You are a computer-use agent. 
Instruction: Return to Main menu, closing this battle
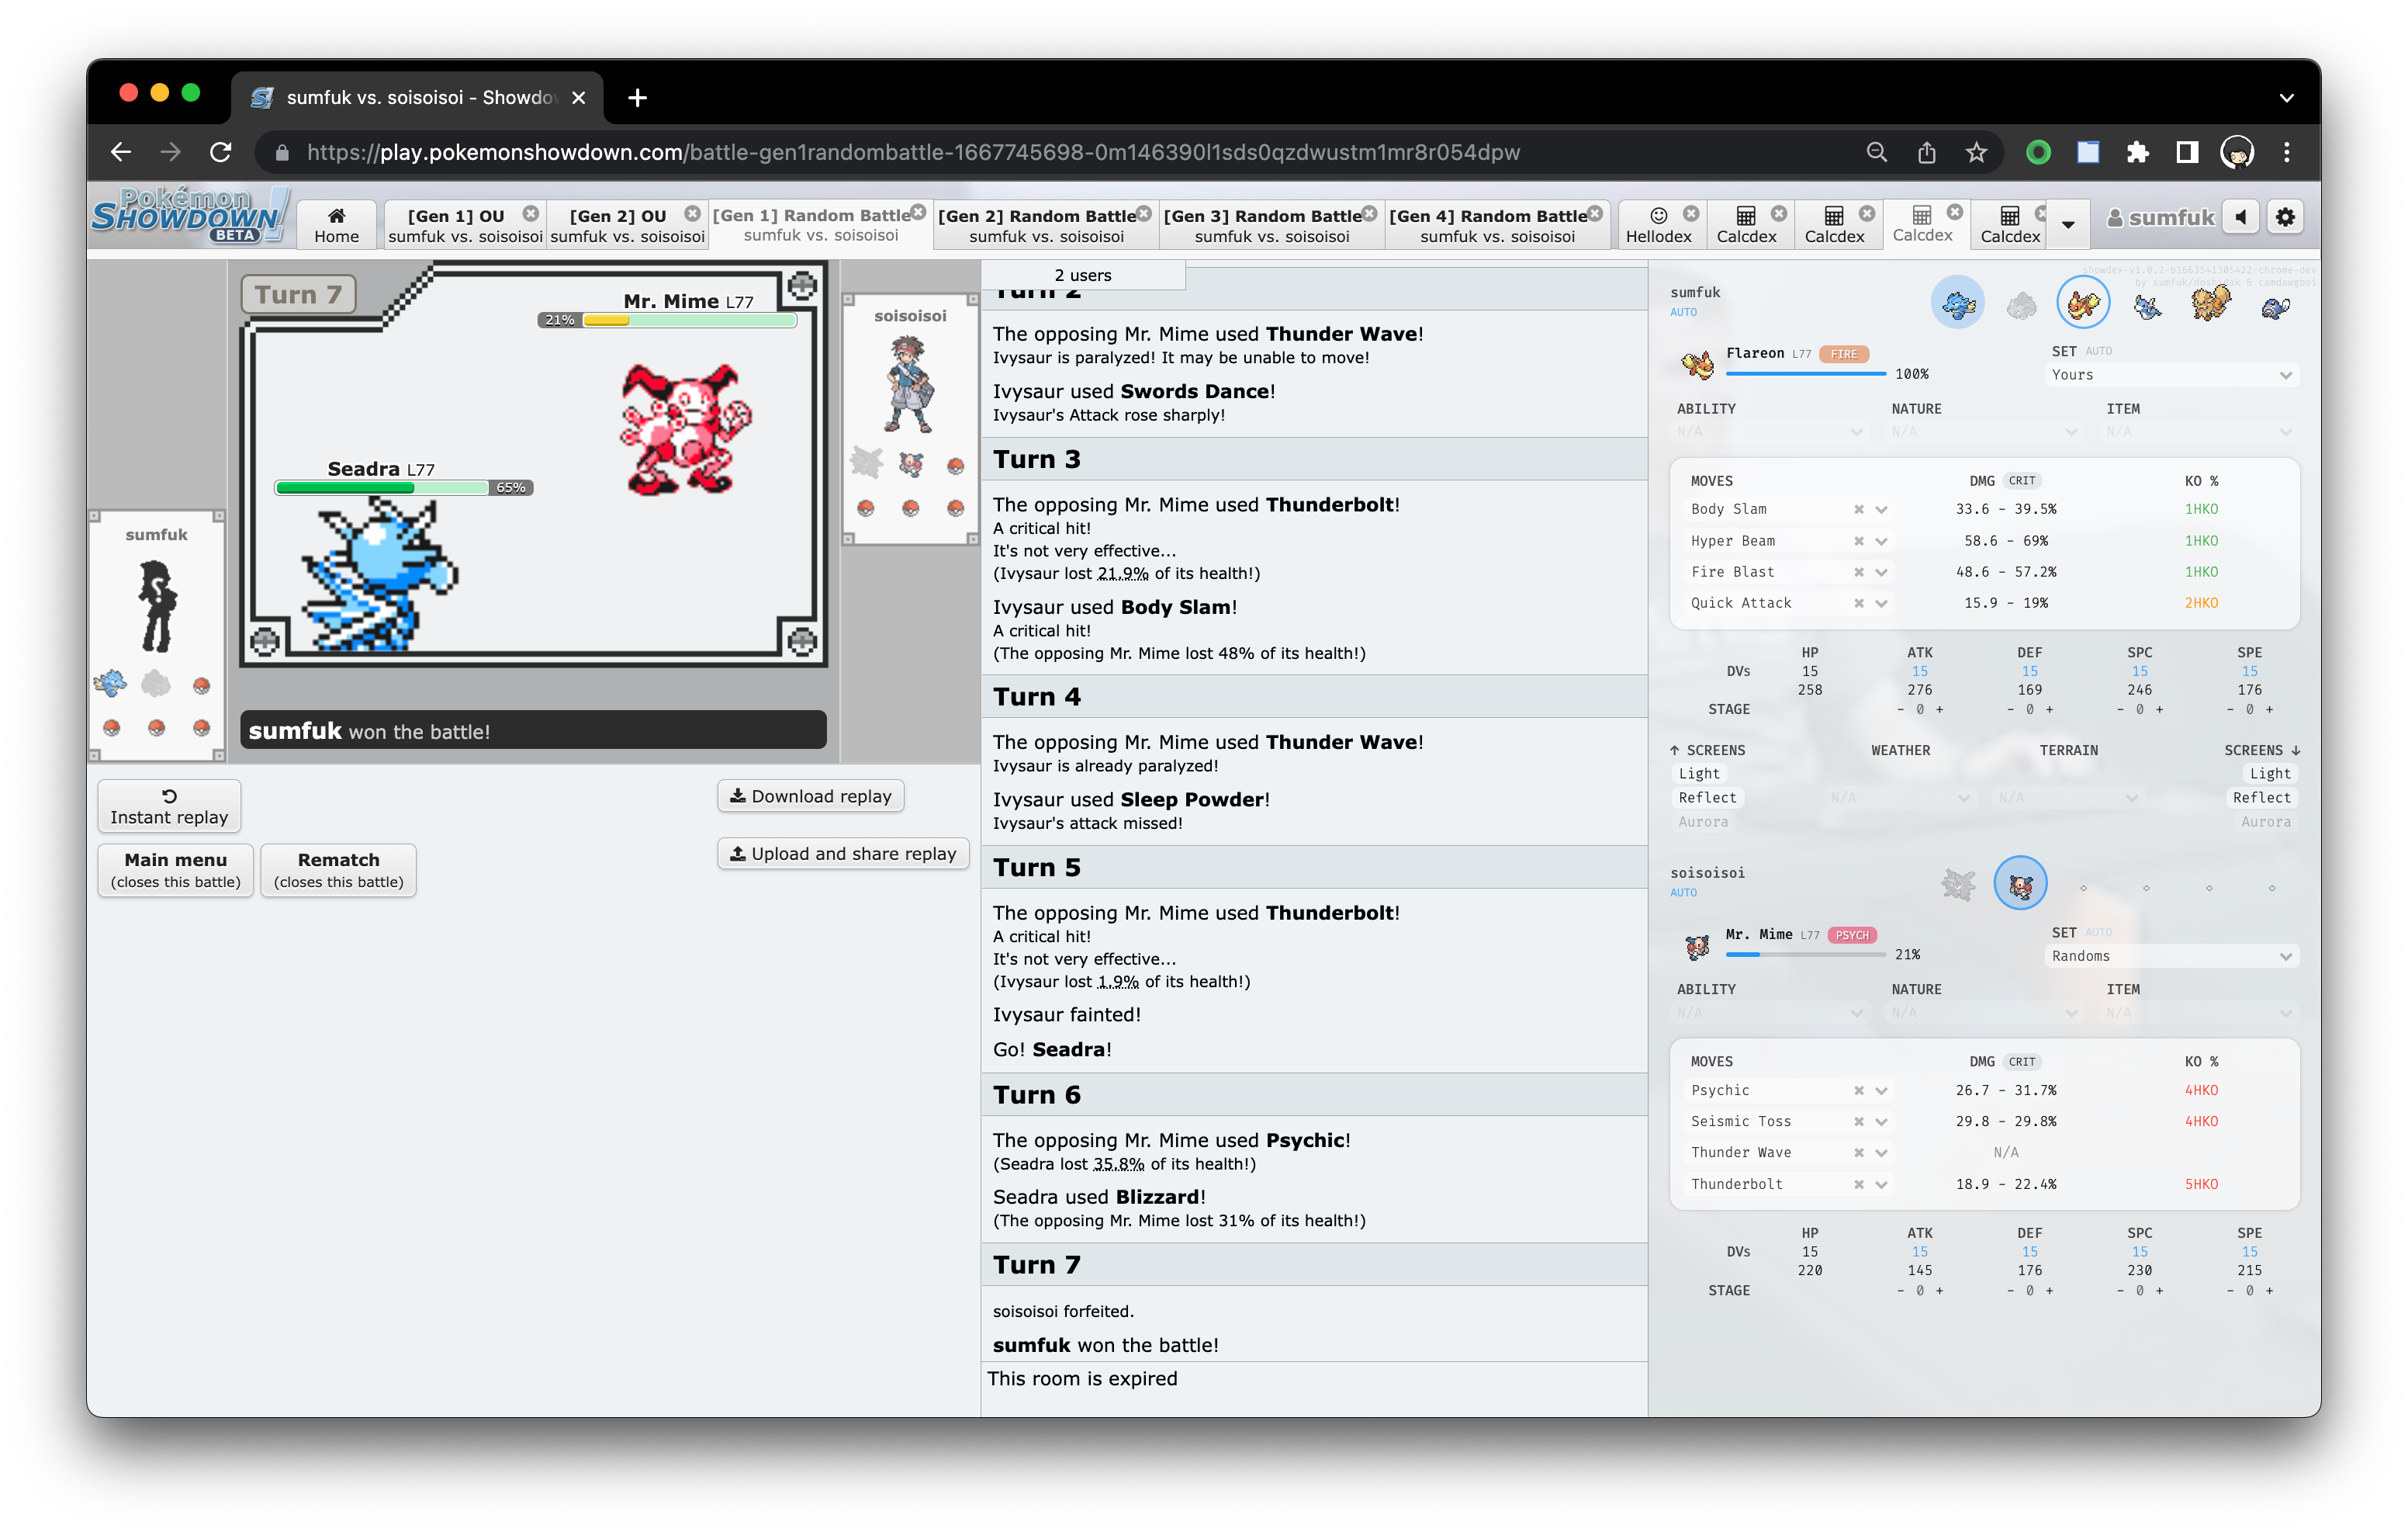[x=175, y=871]
